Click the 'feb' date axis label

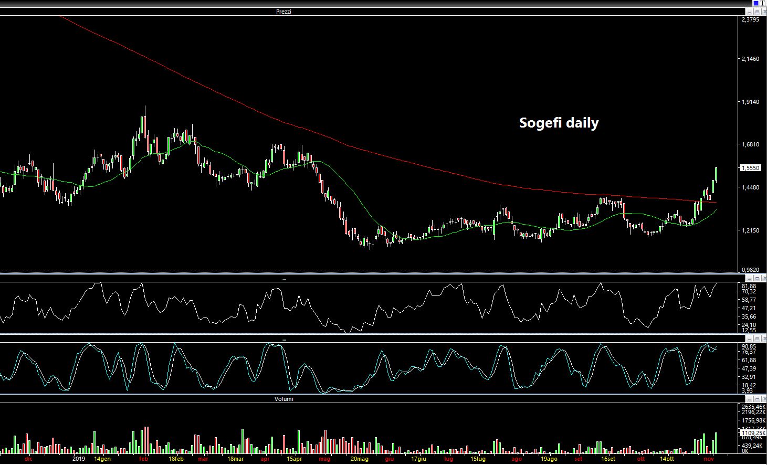[143, 459]
